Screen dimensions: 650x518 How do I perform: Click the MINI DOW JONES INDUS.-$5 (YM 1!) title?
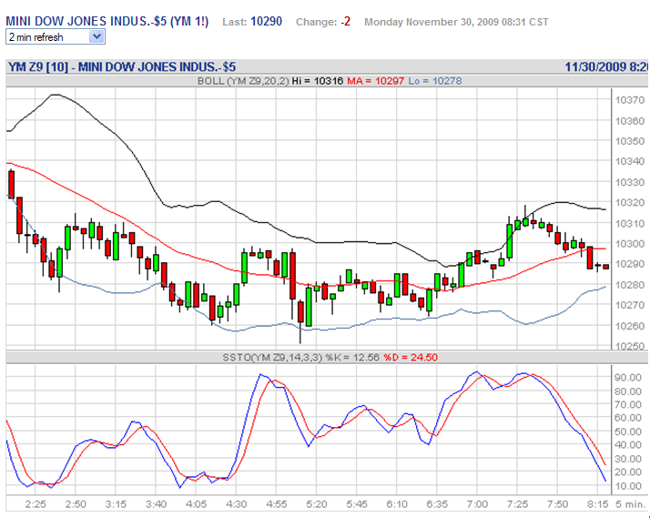coord(107,22)
